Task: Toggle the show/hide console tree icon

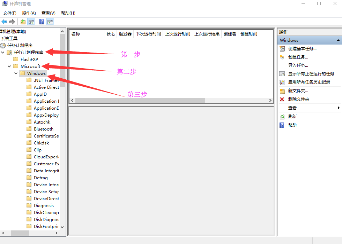Action: [x=31, y=22]
